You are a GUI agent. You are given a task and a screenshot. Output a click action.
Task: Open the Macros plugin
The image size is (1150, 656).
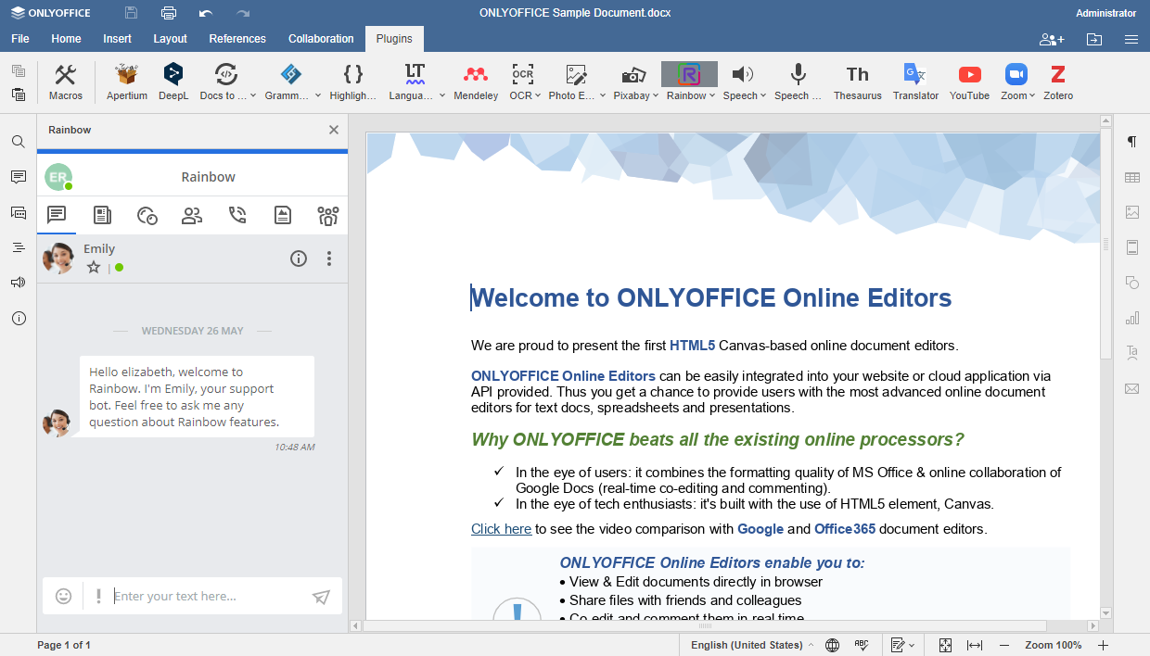66,82
